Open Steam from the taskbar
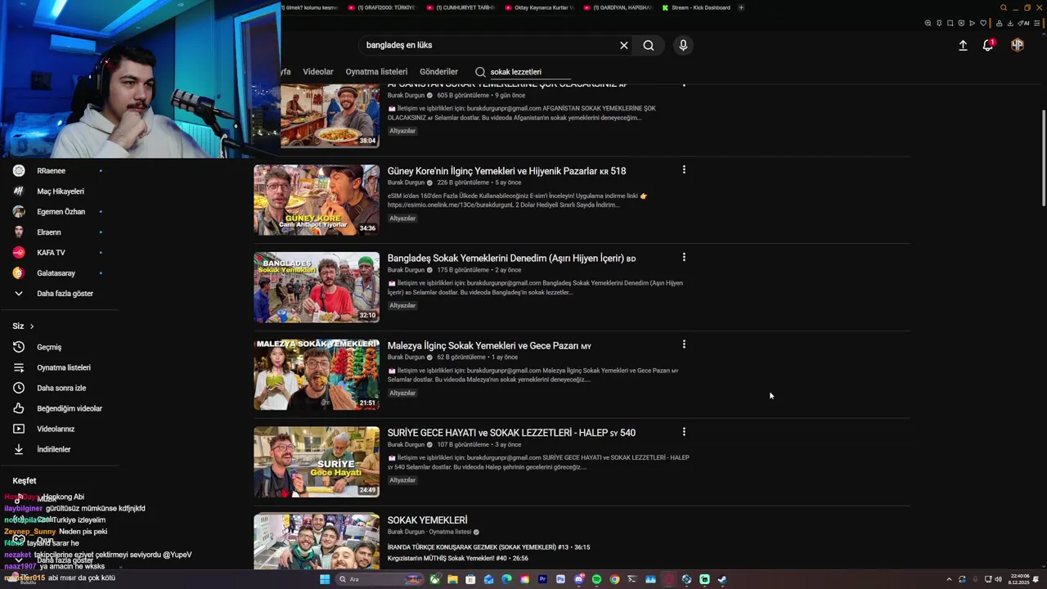Image resolution: width=1047 pixels, height=589 pixels. tap(722, 579)
